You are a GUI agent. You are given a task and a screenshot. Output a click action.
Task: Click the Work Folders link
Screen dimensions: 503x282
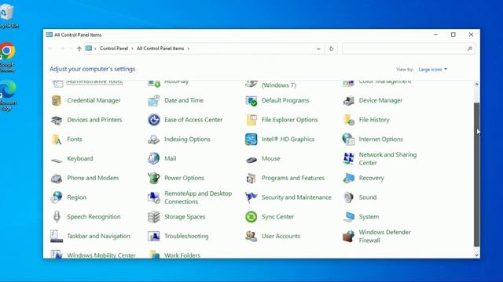[182, 255]
